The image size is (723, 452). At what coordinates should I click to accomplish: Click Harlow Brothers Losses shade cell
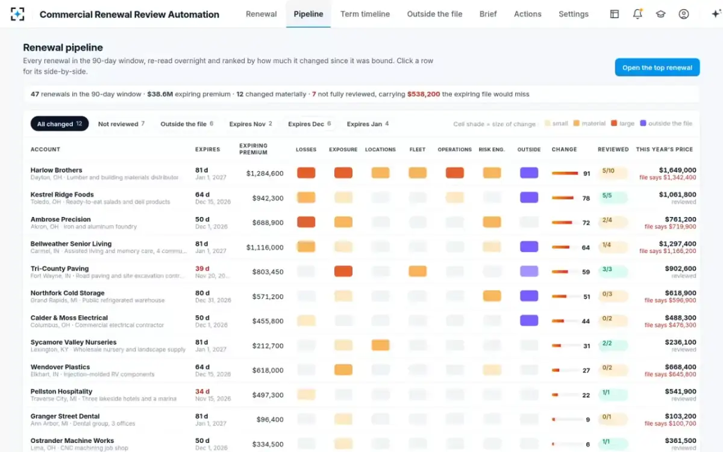click(306, 173)
